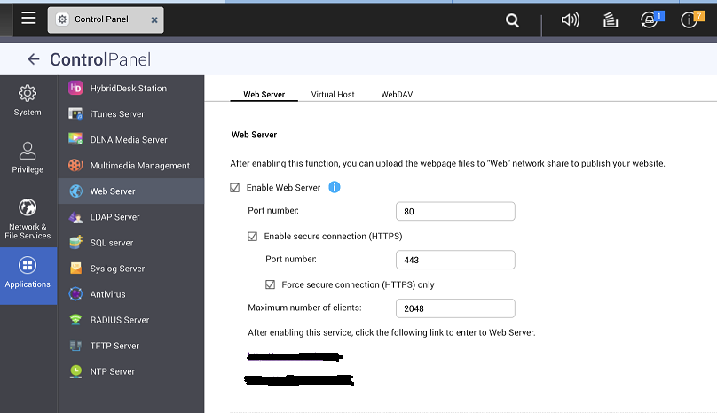Open the main hamburger menu
The image size is (717, 413).
pyautogui.click(x=28, y=19)
